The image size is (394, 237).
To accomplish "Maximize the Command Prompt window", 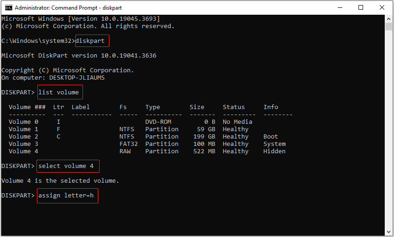I will [361, 7].
